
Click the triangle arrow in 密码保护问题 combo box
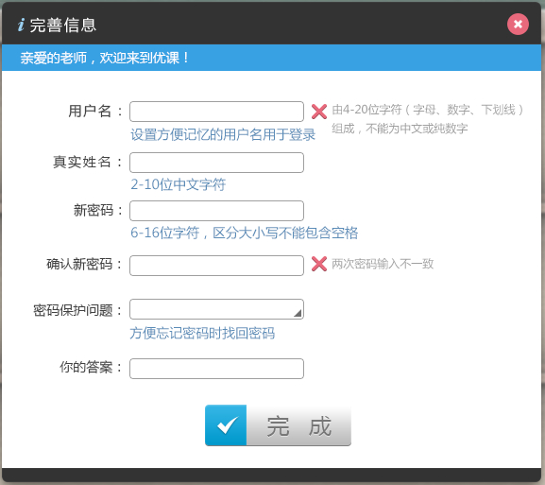[298, 313]
